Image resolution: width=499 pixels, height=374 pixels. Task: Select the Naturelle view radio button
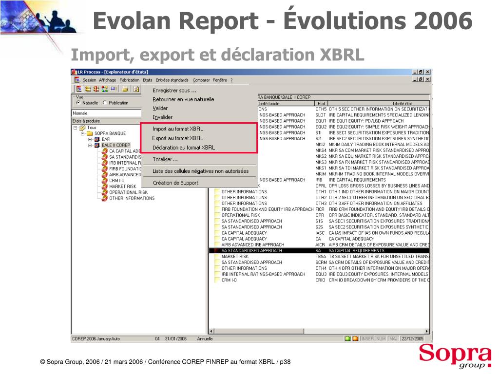tap(78, 103)
